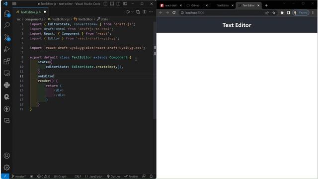318x179 pixels.
Task: Click the 'render()' text on line 13
Action: tap(46, 81)
